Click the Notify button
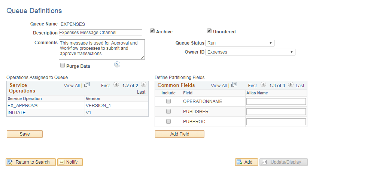The height and width of the screenshot is (176, 386). (x=70, y=162)
